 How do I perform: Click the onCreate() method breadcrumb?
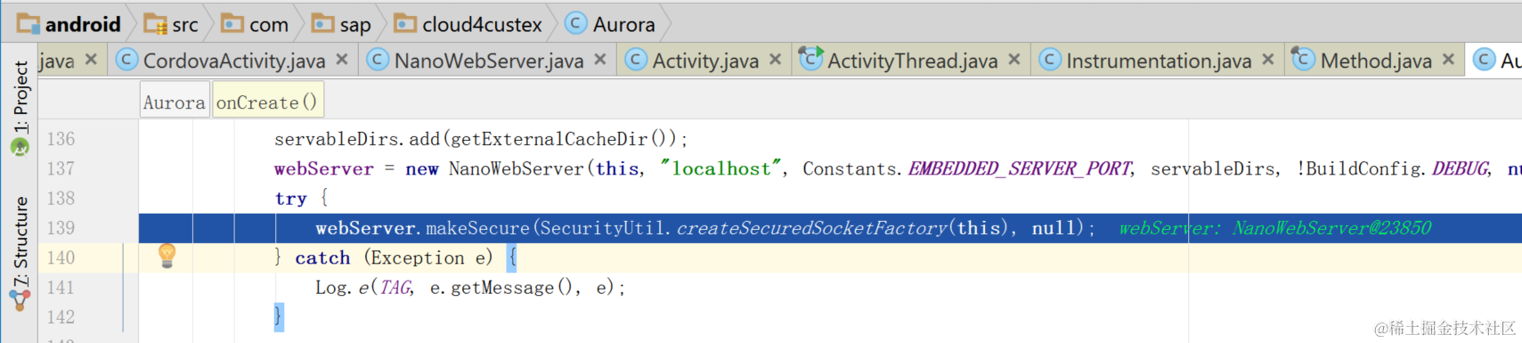click(x=267, y=102)
